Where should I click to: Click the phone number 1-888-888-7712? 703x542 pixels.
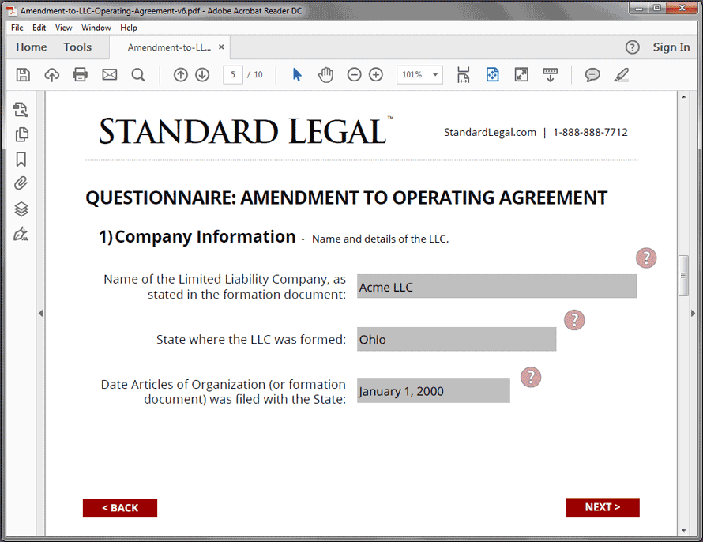click(590, 132)
